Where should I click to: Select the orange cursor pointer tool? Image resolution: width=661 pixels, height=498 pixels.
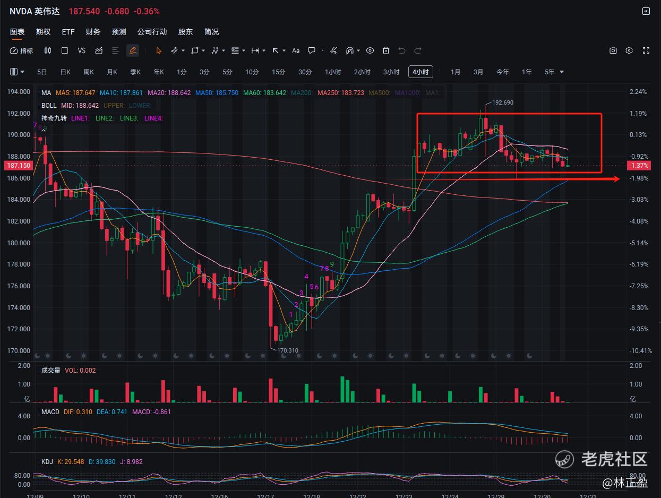[x=158, y=50]
